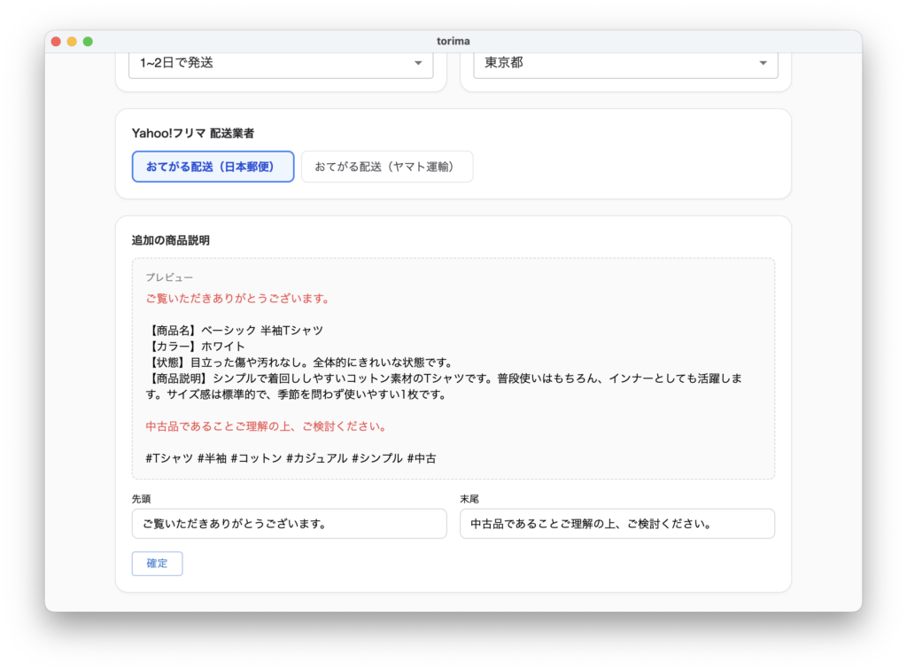Click the red ご覧いただきありがとうございます preview line

(237, 299)
